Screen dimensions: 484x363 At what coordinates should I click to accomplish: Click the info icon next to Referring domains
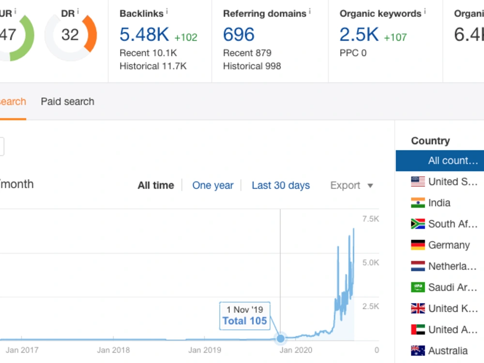310,12
